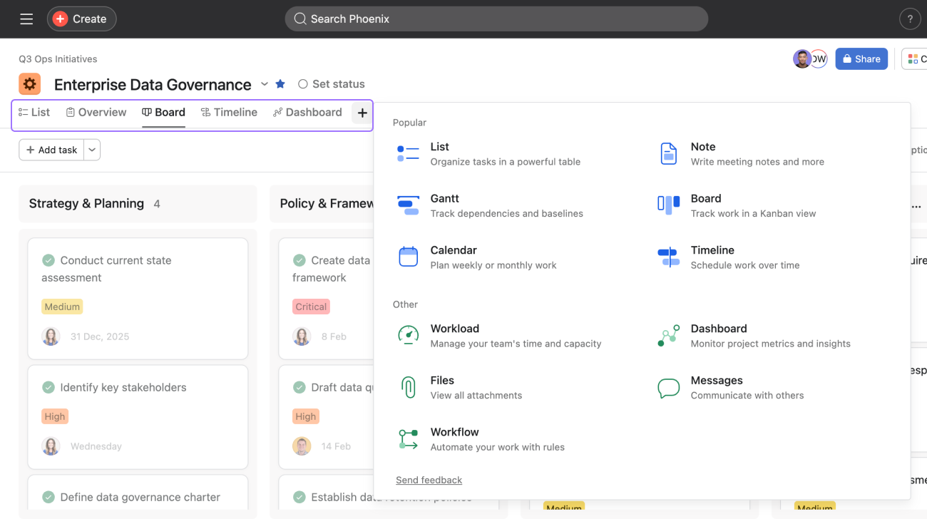The height and width of the screenshot is (519, 927).
Task: Open the Add task dropdown arrow
Action: [x=92, y=150]
